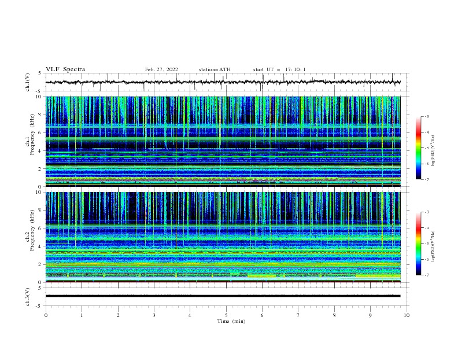Click the lower color bar's log(PSD) label

(433, 246)
